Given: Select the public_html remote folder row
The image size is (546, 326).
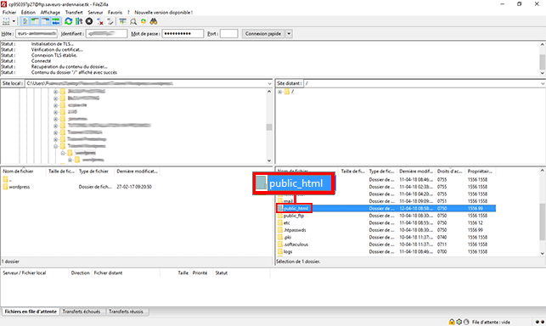Looking at the screenshot, I should pyautogui.click(x=386, y=208).
